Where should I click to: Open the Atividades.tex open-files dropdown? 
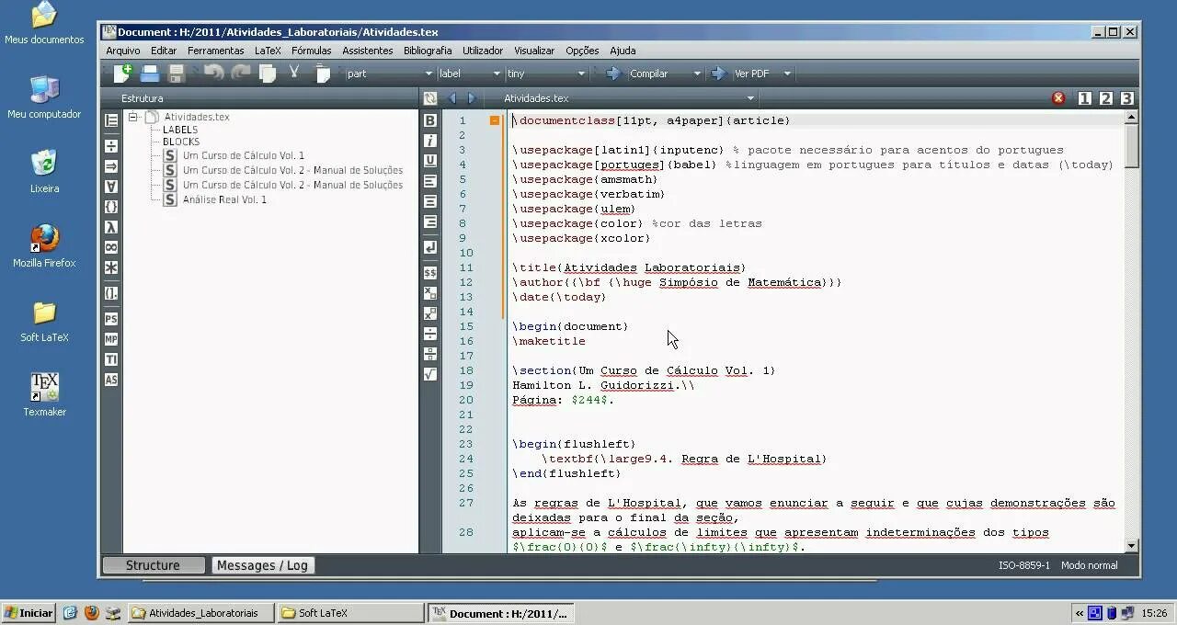click(x=628, y=98)
